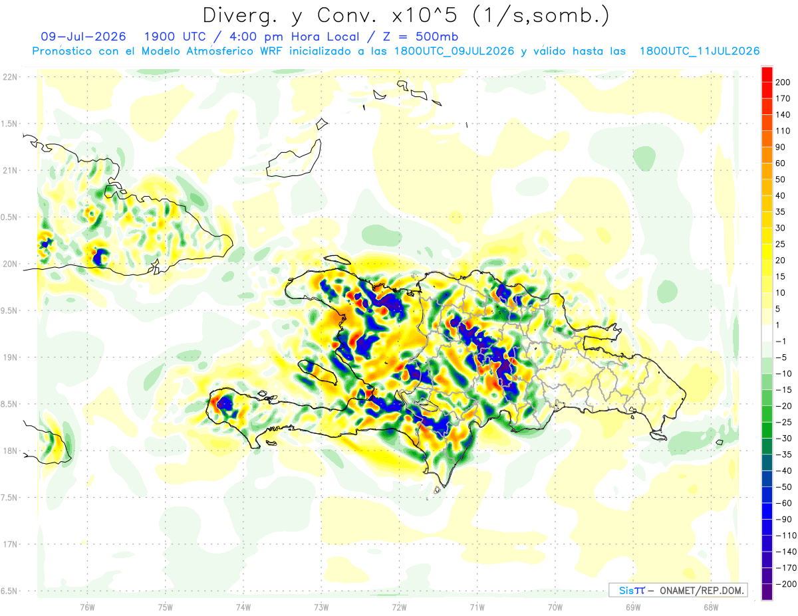Click the '60' color bar value

[x=781, y=163]
